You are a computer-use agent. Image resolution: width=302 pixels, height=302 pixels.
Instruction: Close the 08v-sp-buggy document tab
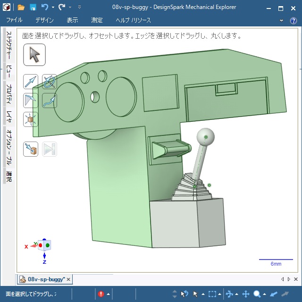point(68,279)
